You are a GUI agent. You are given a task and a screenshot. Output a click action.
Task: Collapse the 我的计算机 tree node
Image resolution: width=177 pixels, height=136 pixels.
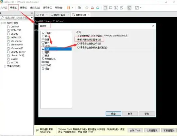[x=1, y=23]
